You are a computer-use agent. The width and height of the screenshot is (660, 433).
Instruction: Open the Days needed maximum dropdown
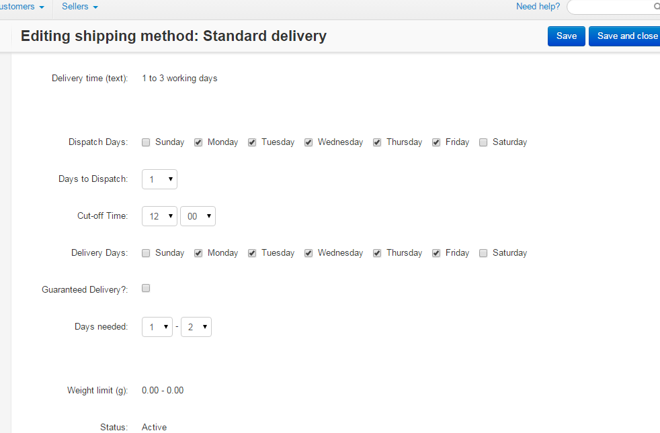[x=196, y=327]
